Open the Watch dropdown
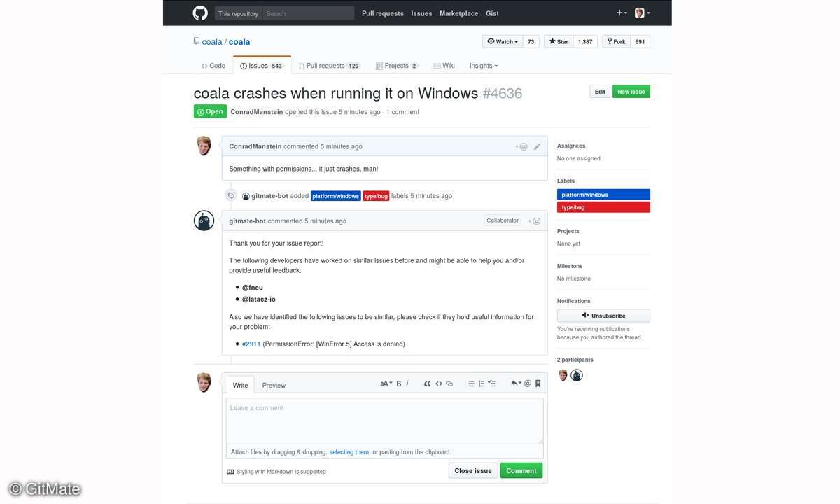The image size is (840, 504). 503,42
